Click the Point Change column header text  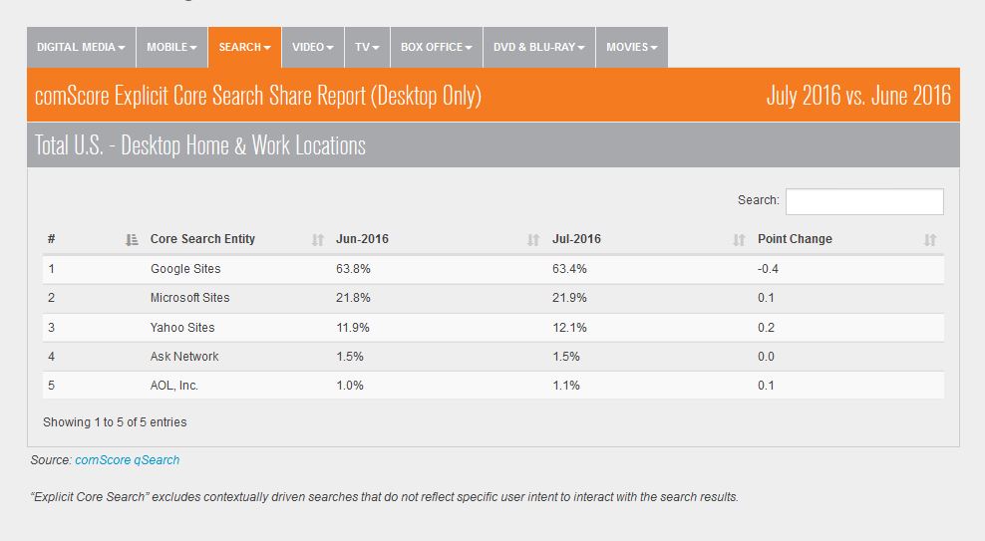[795, 239]
